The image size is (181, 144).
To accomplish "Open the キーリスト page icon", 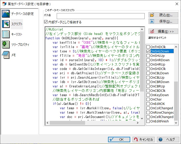I will (6, 34).
